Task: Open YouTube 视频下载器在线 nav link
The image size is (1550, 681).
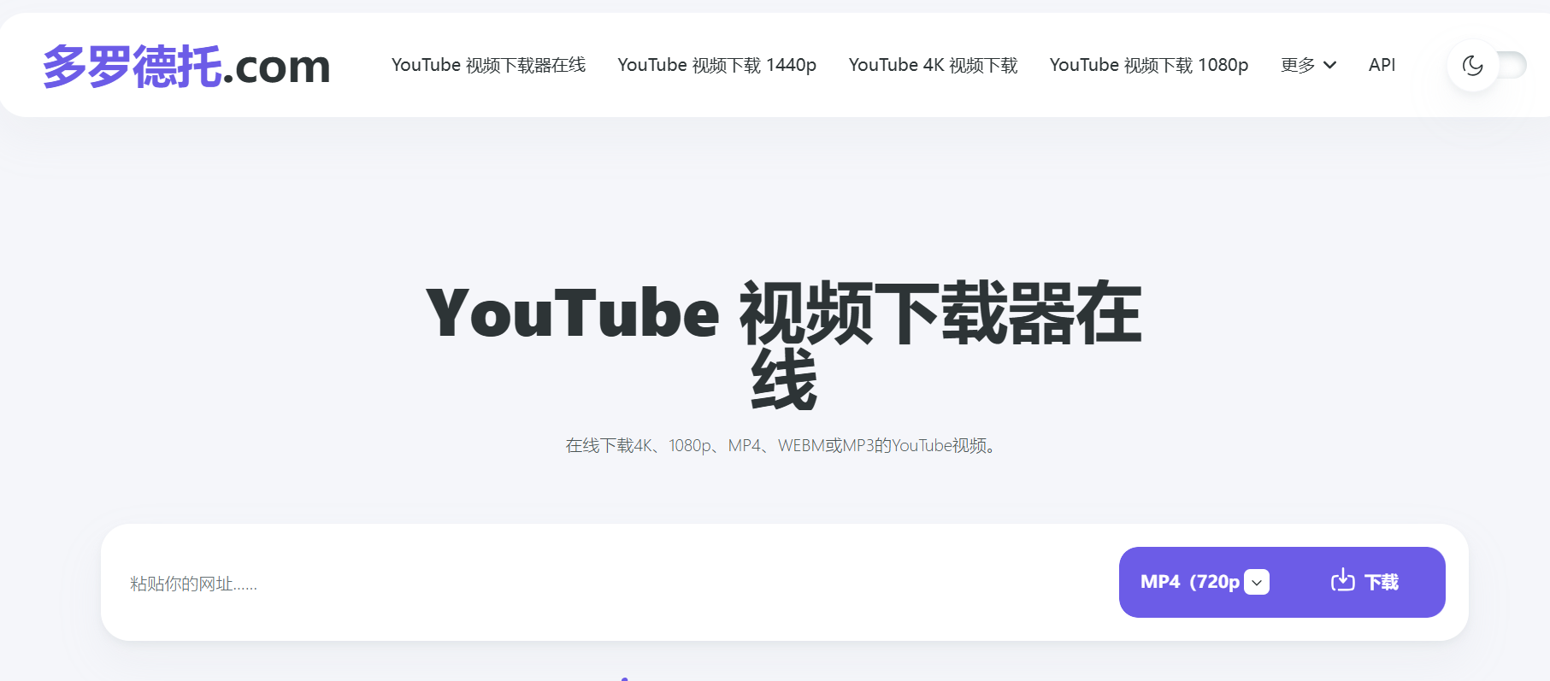Action: 488,65
